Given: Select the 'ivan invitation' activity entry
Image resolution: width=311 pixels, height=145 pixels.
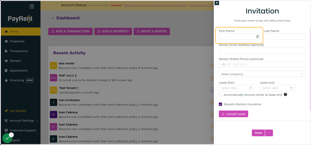Looking at the screenshot, I should 131,102.
